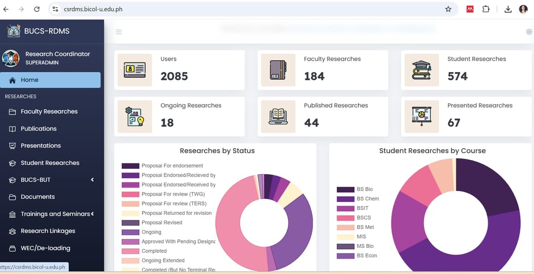Click the Ongoing Extended legend label

click(x=163, y=261)
